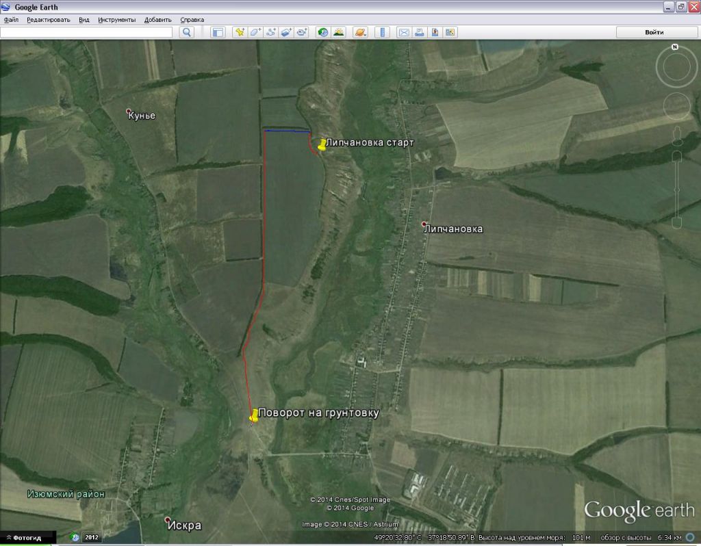Click the Войти sign-in button

coord(654,32)
